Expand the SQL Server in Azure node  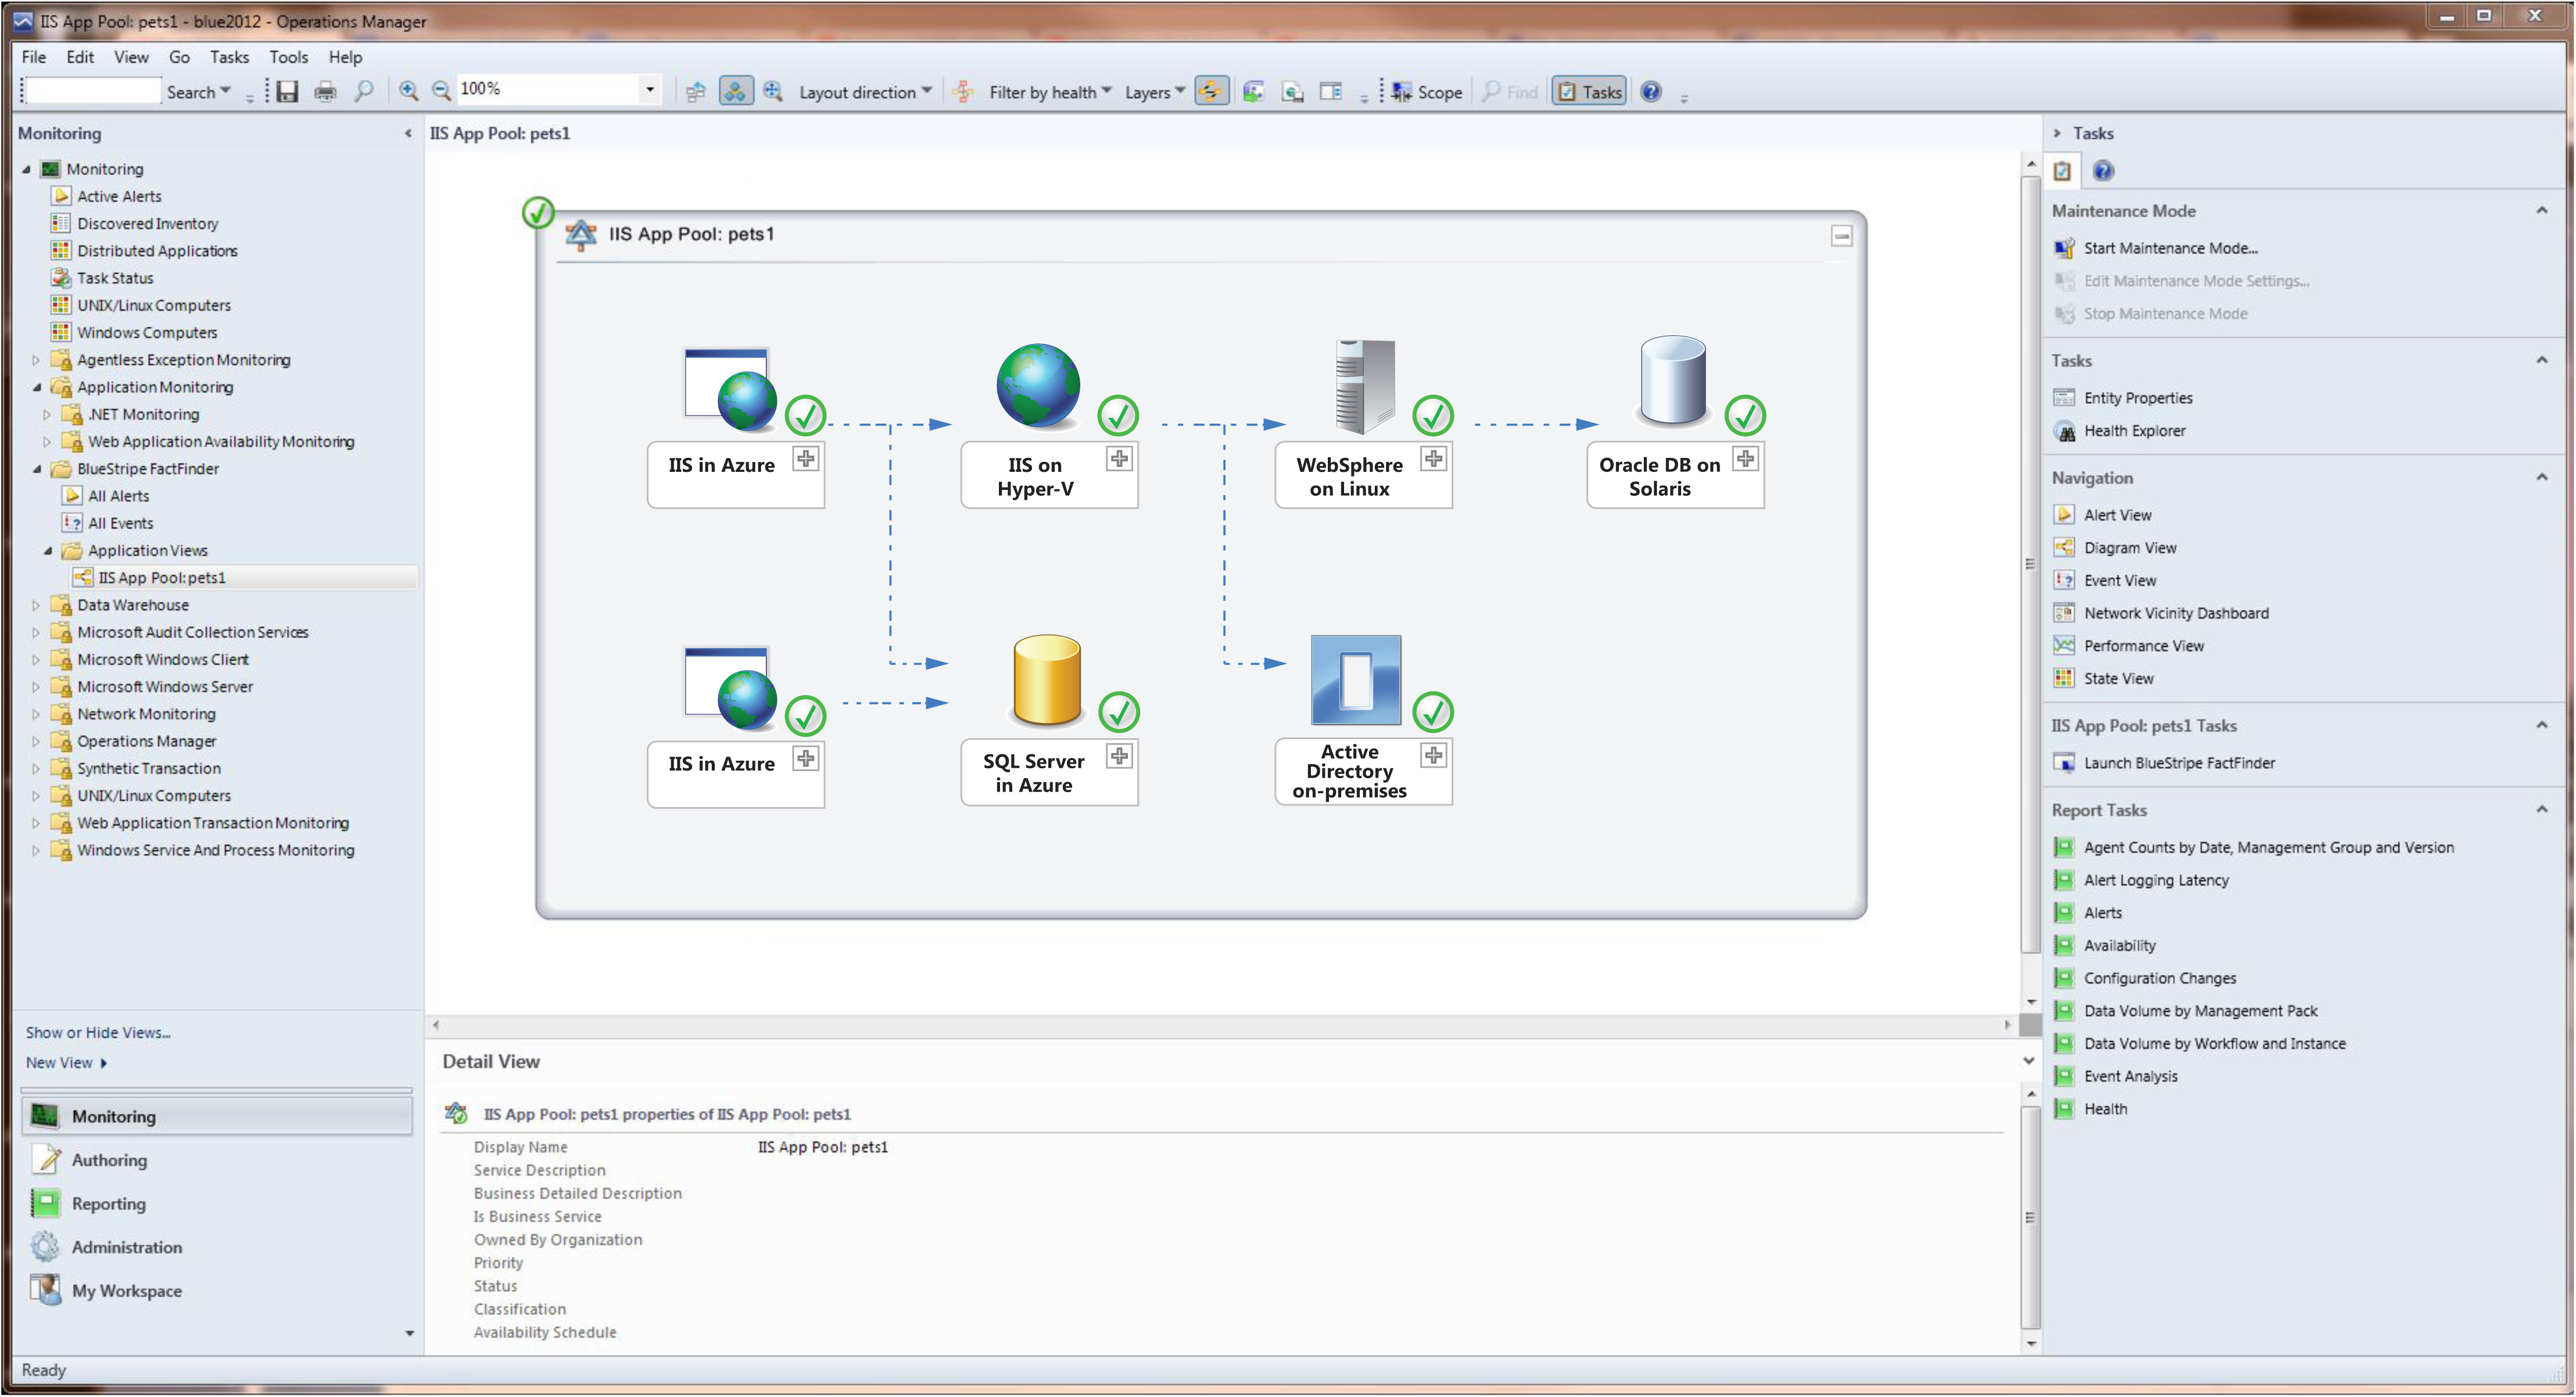(x=1119, y=756)
